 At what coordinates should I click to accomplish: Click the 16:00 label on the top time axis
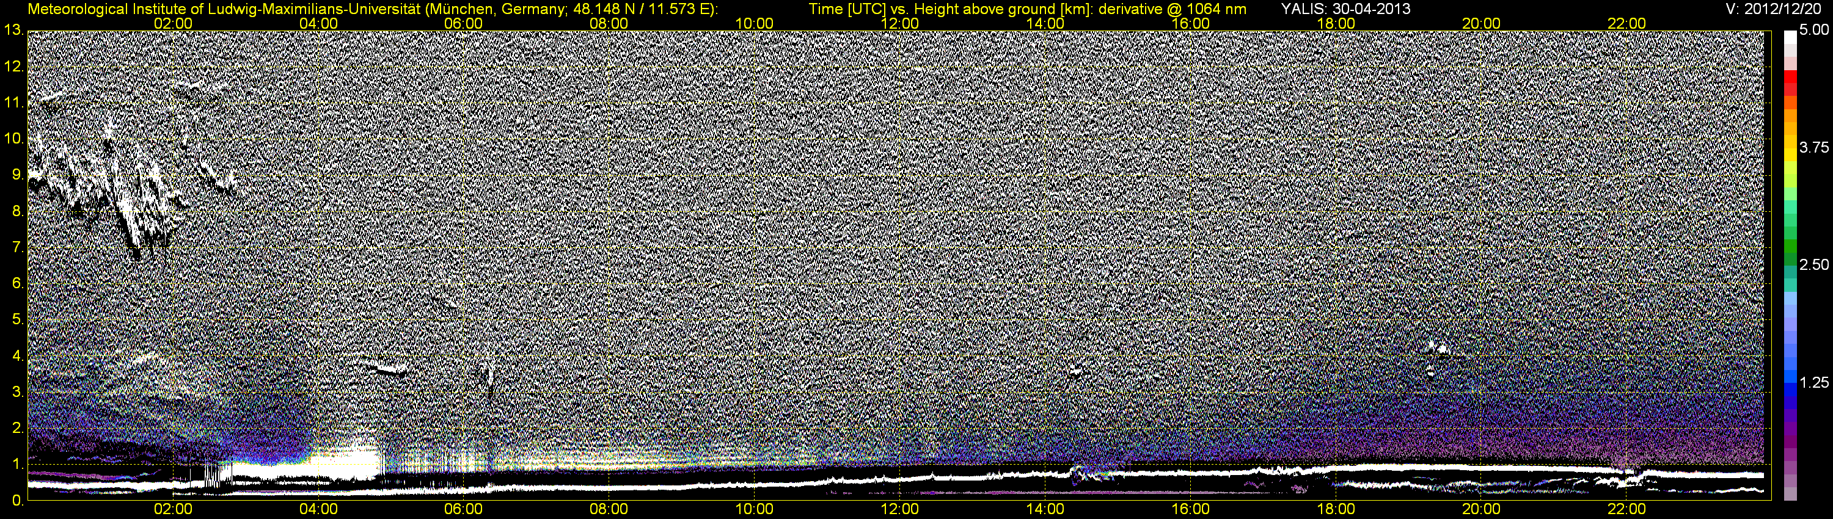tap(1190, 23)
